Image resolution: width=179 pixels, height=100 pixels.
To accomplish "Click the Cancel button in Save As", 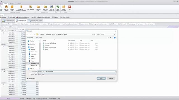I will coord(111,78).
